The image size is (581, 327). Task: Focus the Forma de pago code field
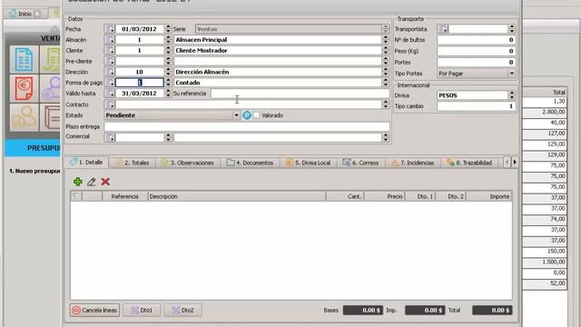pyautogui.click(x=139, y=83)
